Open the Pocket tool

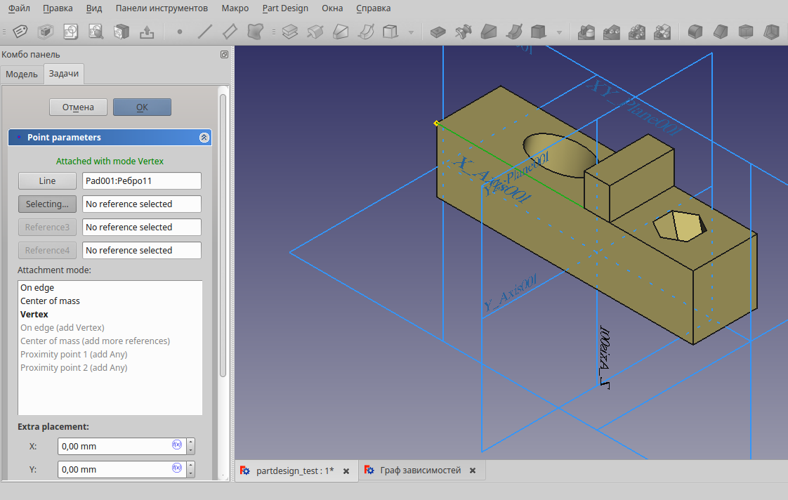click(438, 32)
